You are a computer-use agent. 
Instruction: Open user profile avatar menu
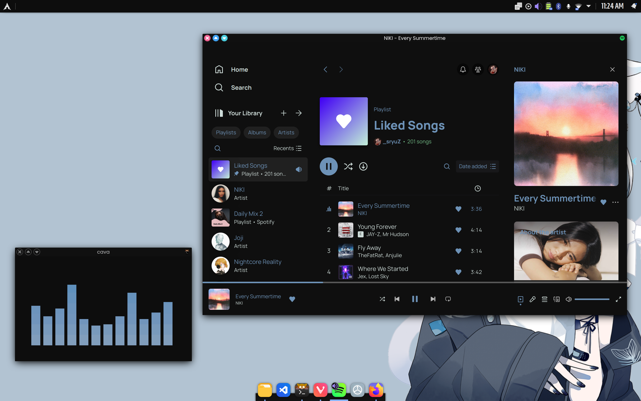(493, 69)
